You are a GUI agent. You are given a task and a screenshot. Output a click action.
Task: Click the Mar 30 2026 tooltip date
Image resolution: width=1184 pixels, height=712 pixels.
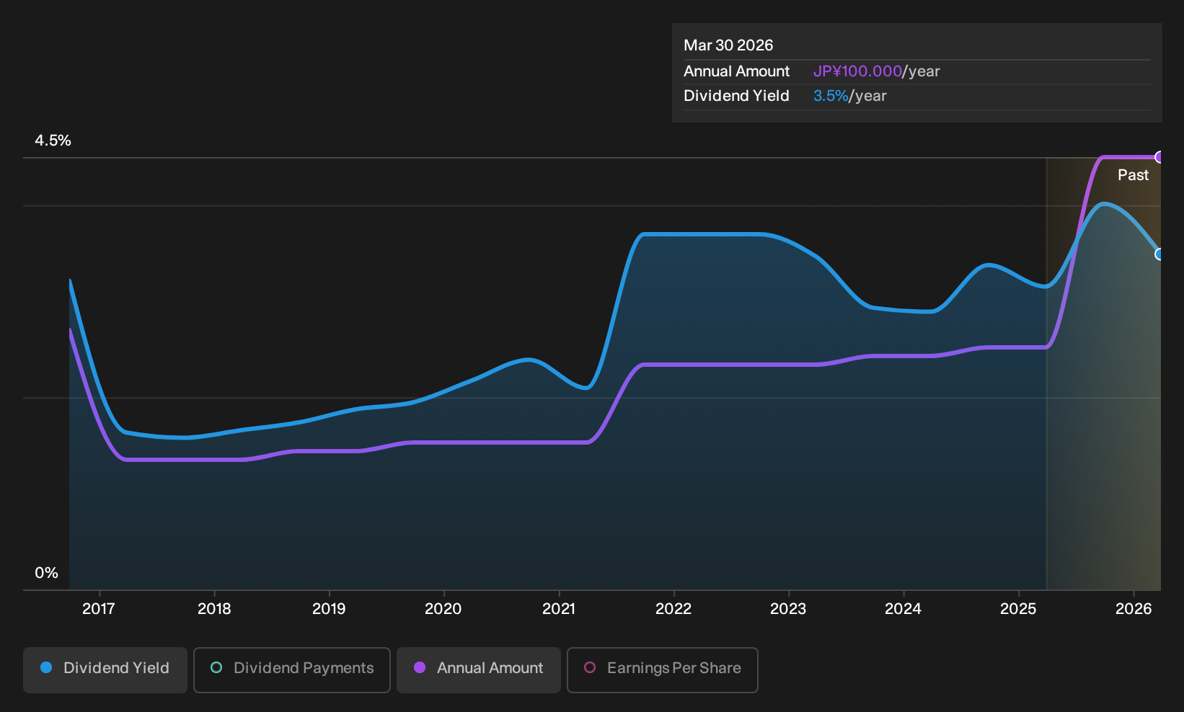point(728,45)
